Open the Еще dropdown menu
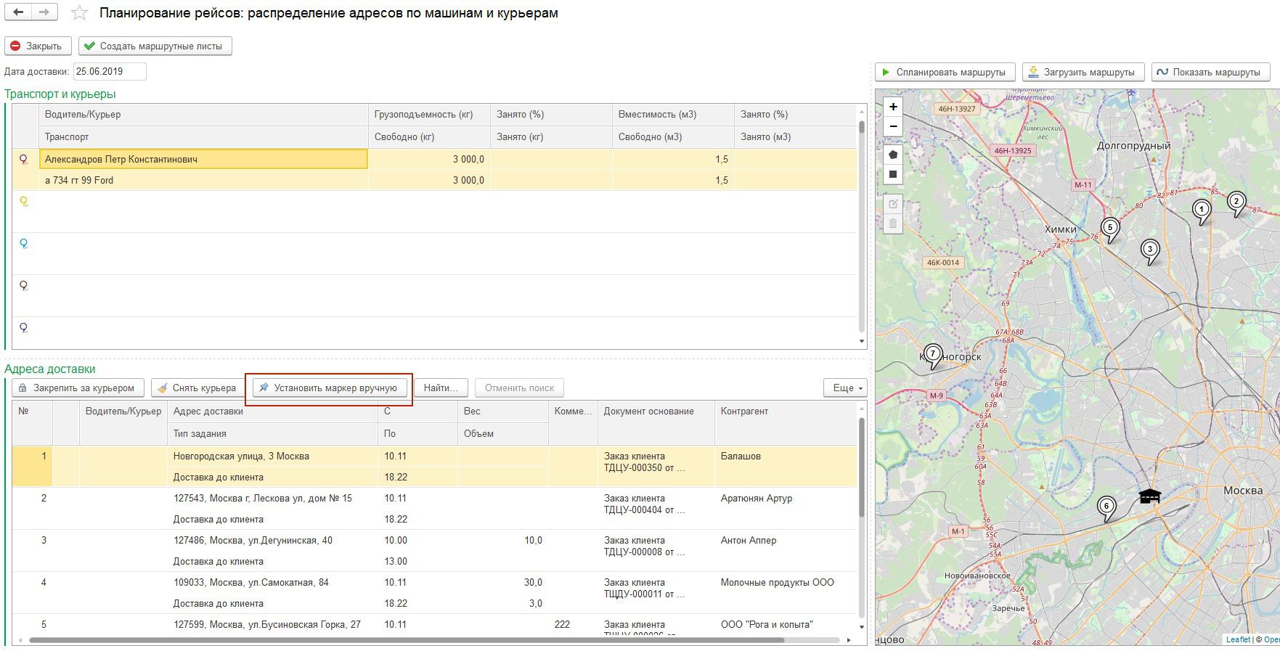The image size is (1280, 651). [x=846, y=388]
